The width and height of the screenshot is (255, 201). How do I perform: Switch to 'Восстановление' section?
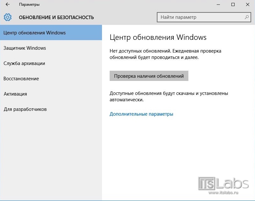click(51, 78)
